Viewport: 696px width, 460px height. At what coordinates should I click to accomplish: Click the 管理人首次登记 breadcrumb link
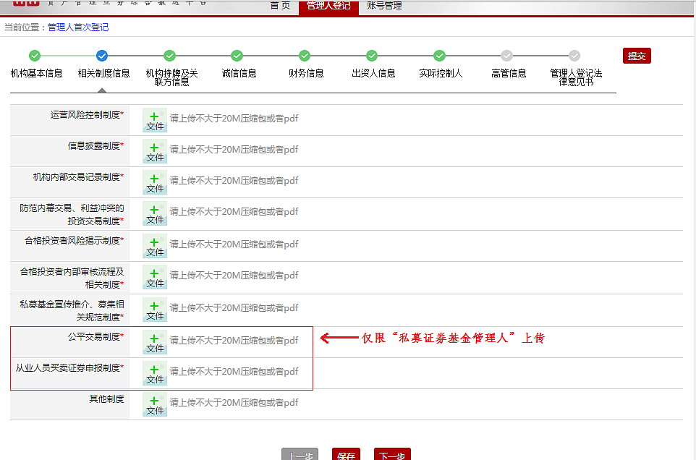[x=78, y=27]
